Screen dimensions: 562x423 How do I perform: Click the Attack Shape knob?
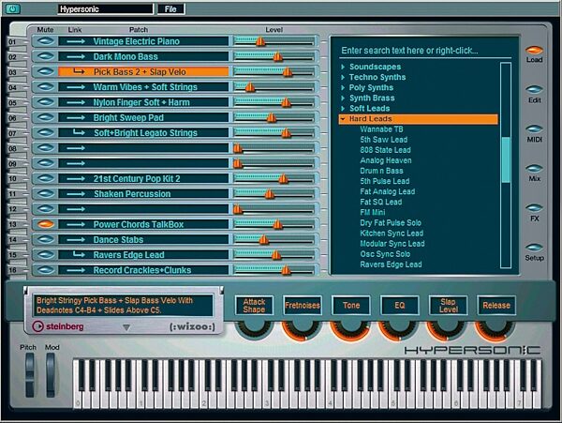tap(254, 329)
